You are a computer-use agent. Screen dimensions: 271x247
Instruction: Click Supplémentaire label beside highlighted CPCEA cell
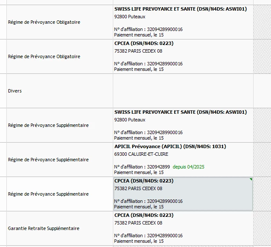[48, 194]
